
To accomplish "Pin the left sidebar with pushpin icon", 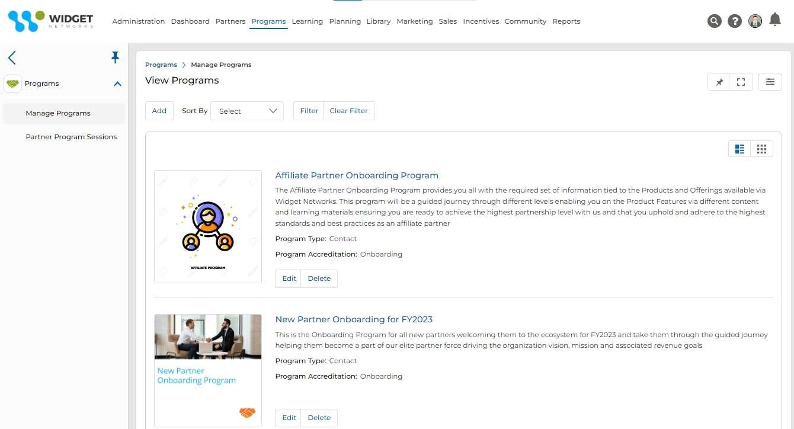I will coord(115,57).
